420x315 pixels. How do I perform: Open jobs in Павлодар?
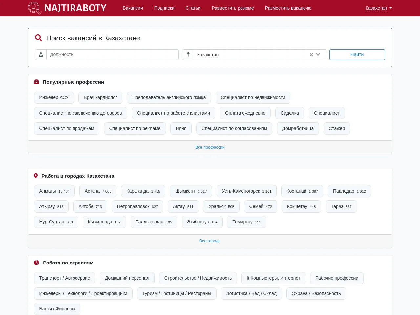tap(349, 191)
